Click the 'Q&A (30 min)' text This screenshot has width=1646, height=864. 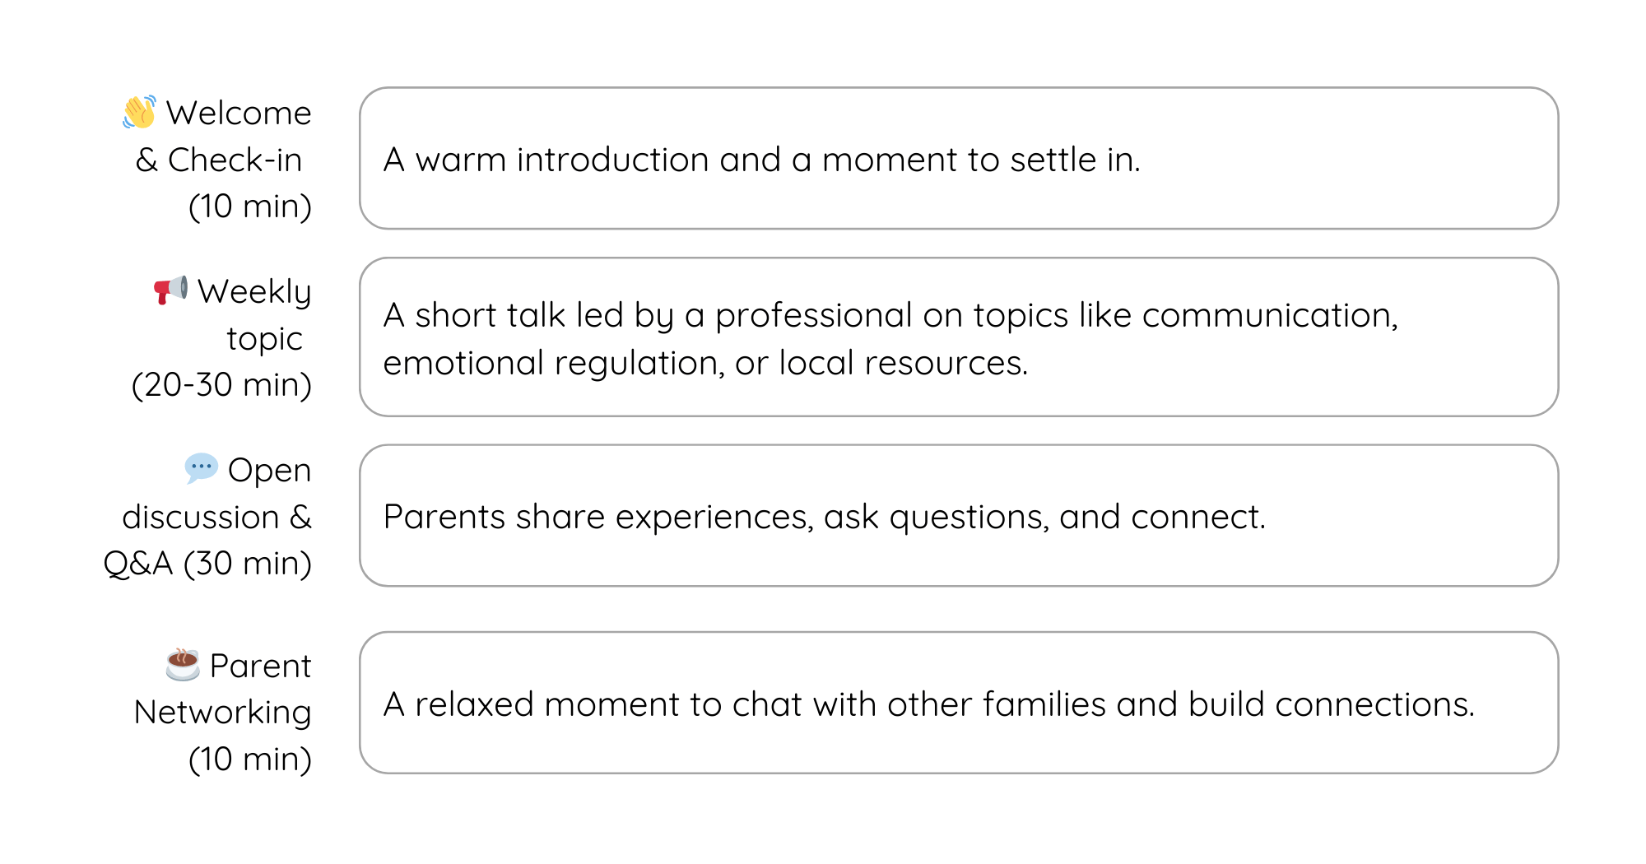[207, 564]
